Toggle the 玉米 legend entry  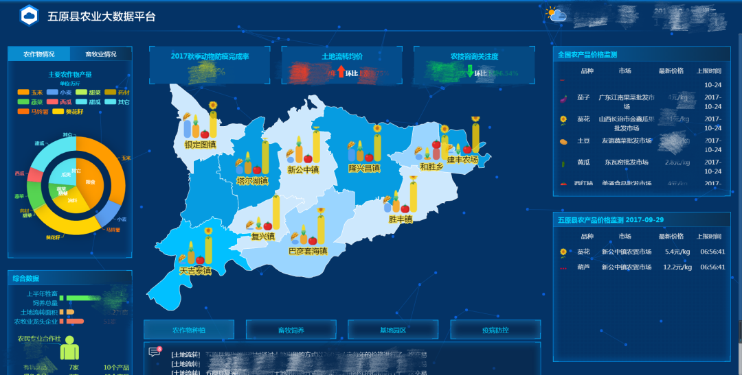click(30, 93)
